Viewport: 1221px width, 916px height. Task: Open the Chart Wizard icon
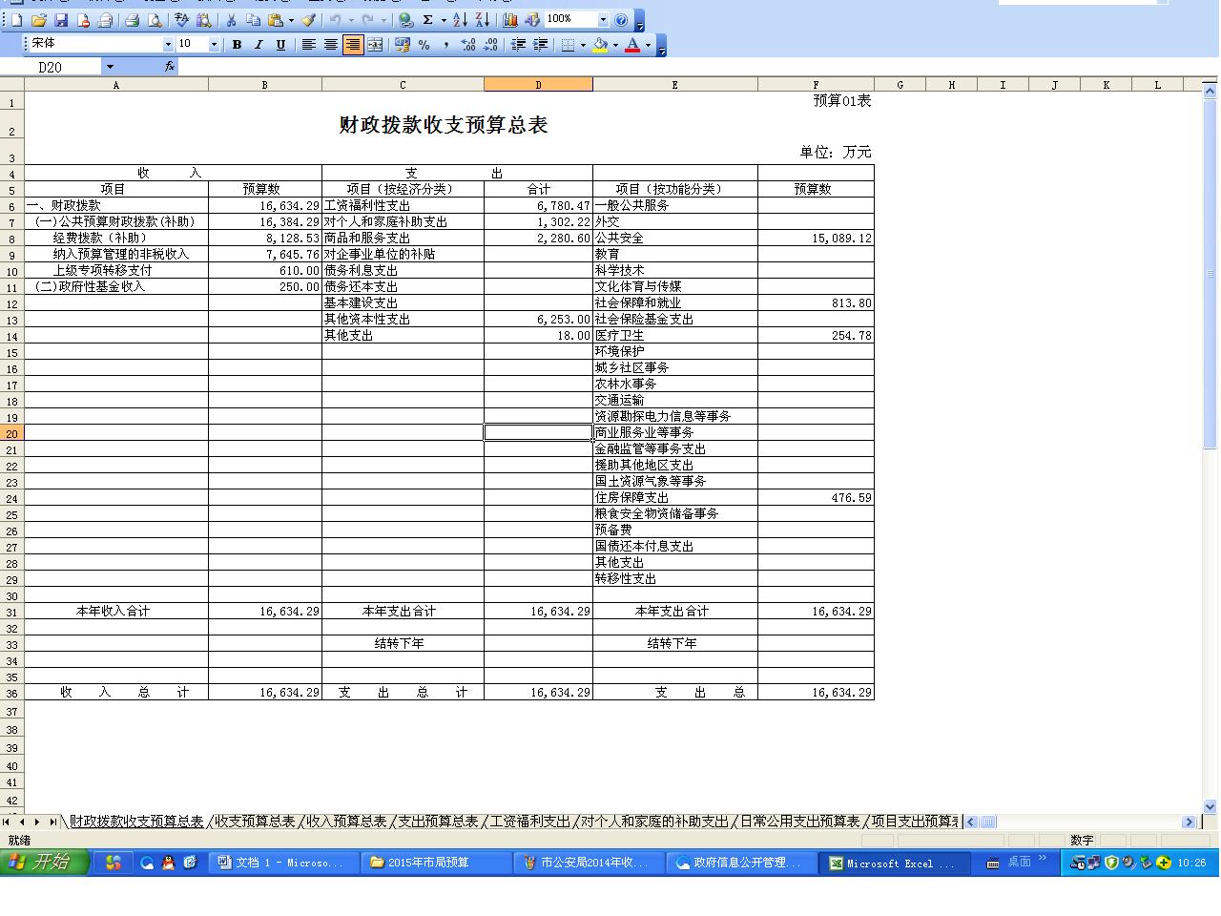tap(510, 20)
